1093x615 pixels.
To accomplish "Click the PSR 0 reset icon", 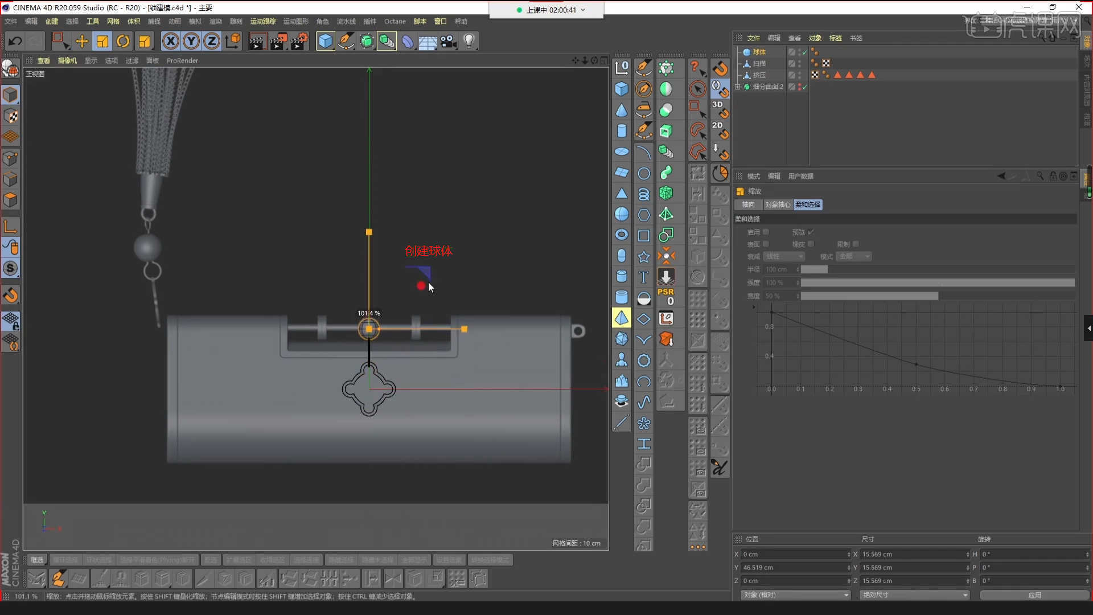I will pyautogui.click(x=666, y=297).
